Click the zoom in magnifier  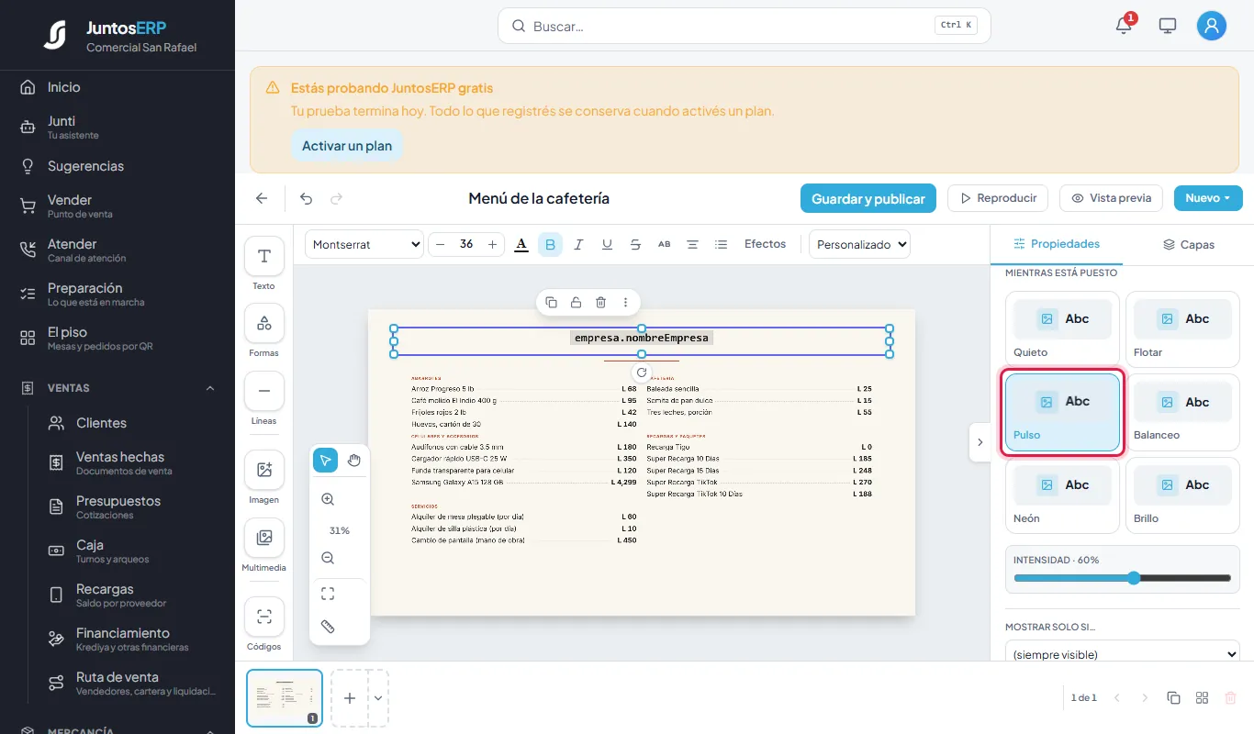[328, 499]
